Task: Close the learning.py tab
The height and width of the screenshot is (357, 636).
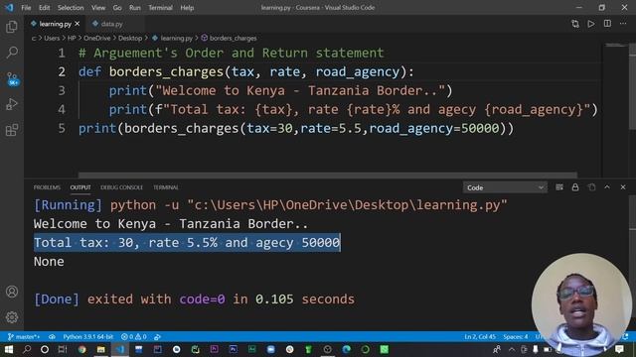Action: [78, 24]
